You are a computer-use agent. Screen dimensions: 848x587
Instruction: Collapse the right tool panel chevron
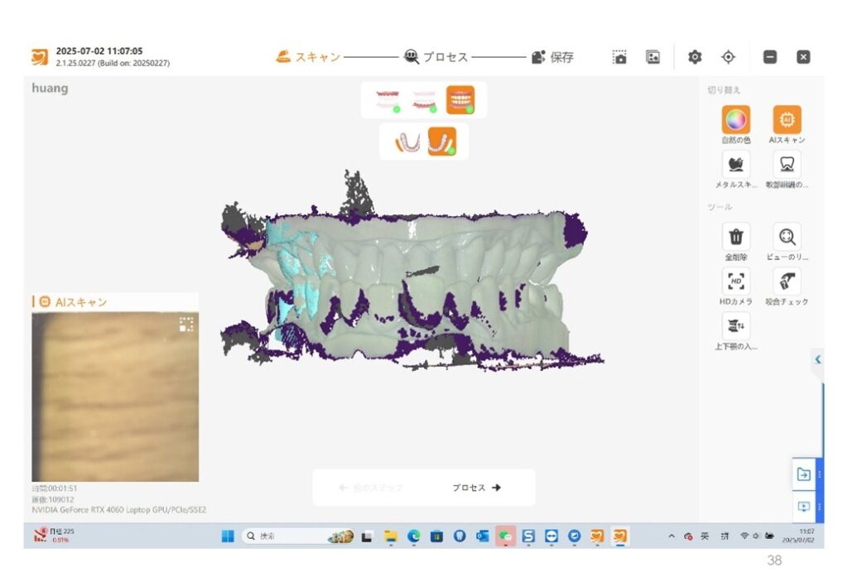click(x=817, y=359)
